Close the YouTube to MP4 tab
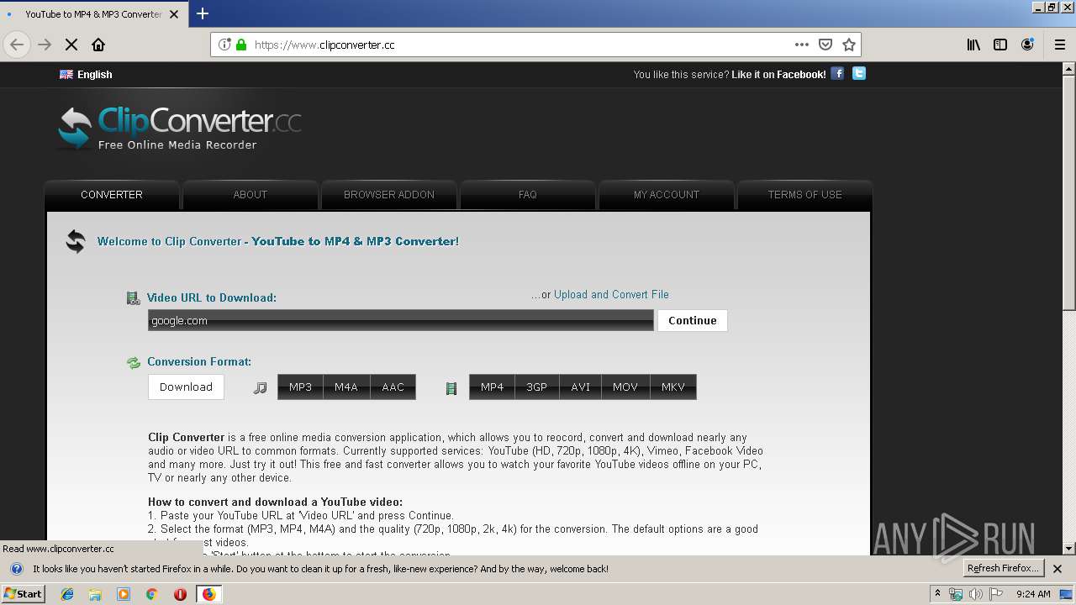 coord(174,14)
